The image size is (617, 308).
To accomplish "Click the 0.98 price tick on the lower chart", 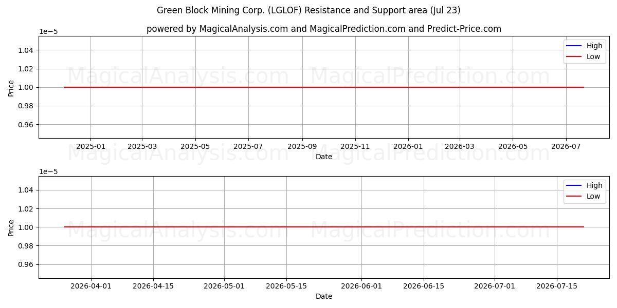I will point(26,246).
